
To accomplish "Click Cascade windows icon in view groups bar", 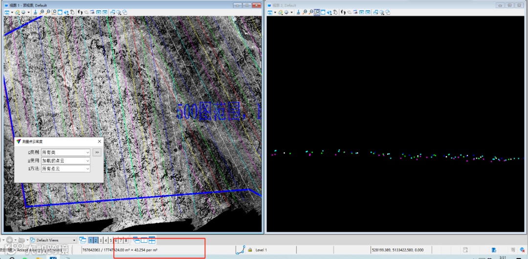I will click(x=137, y=240).
